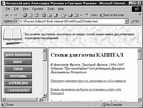
Task: Click the right content pane scrollbar thumb
Action: [x=139, y=56]
